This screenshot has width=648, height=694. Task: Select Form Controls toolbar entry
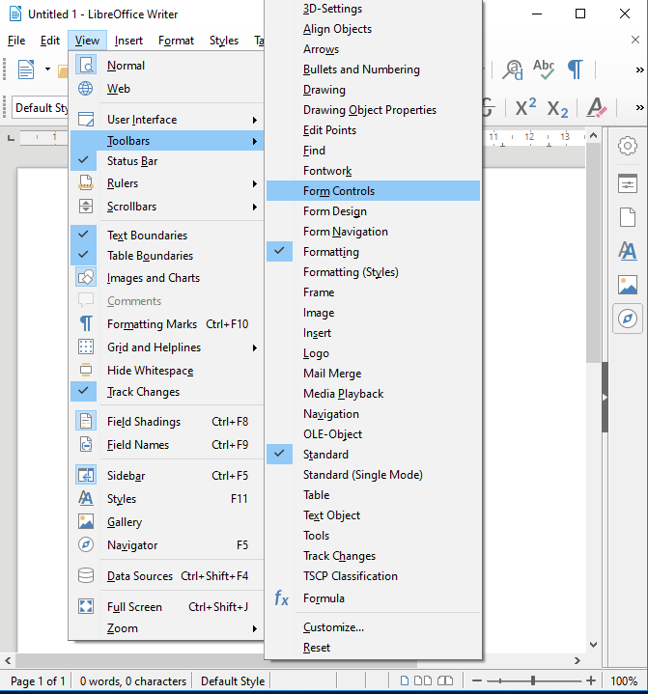(339, 191)
